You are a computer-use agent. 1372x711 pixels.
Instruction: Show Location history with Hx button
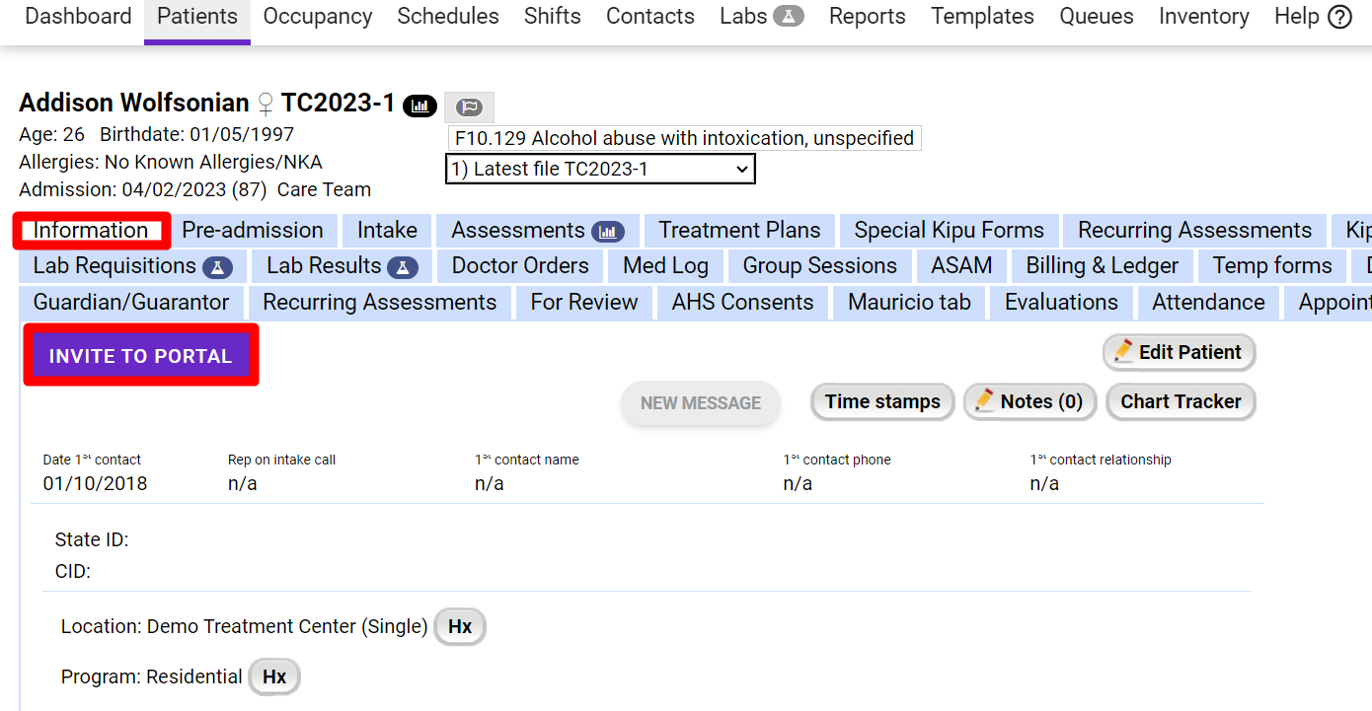[x=460, y=627]
